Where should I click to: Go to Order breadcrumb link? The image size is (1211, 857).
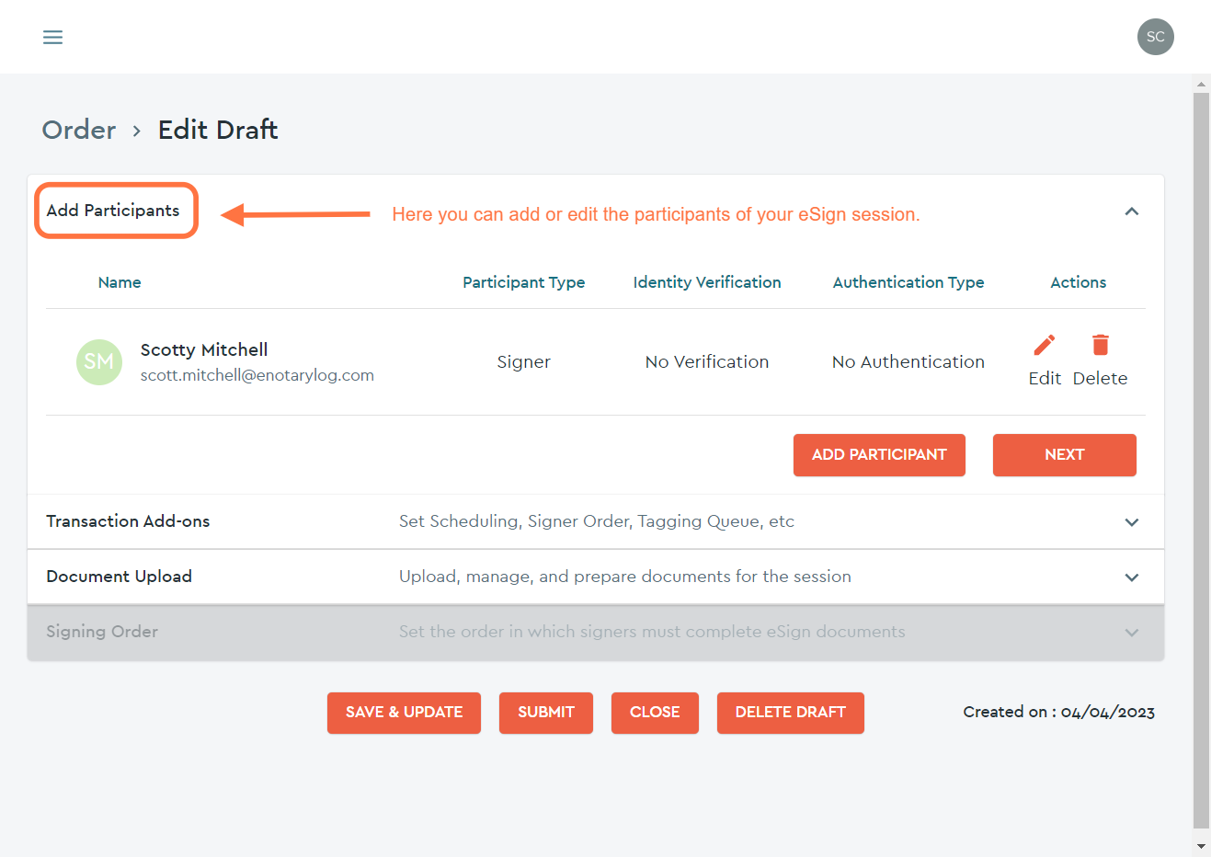[x=79, y=130]
